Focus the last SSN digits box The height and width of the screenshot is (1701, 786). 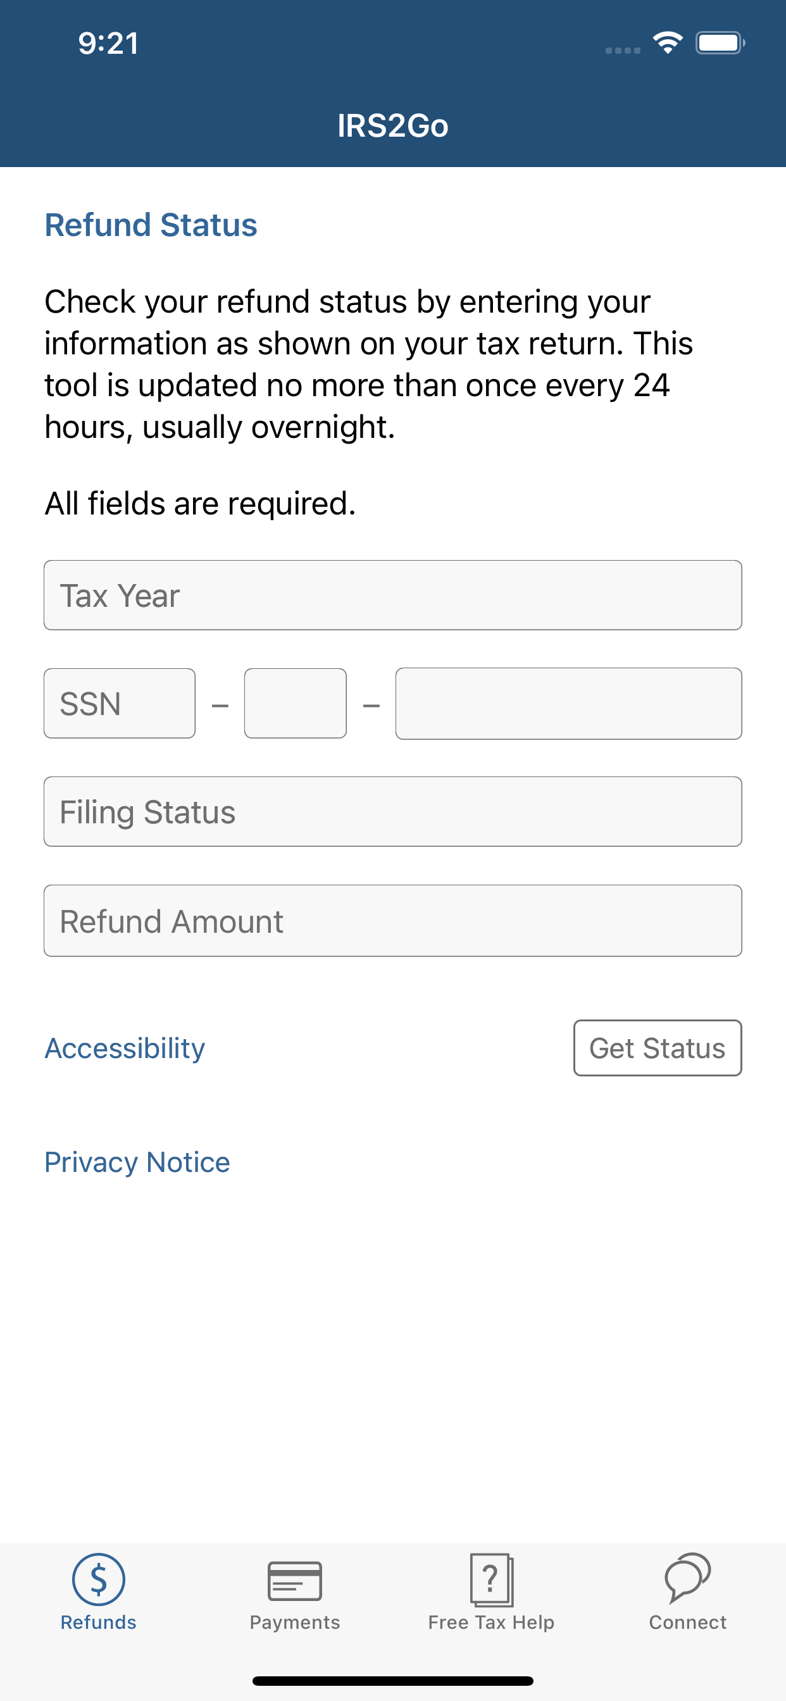[x=569, y=703]
